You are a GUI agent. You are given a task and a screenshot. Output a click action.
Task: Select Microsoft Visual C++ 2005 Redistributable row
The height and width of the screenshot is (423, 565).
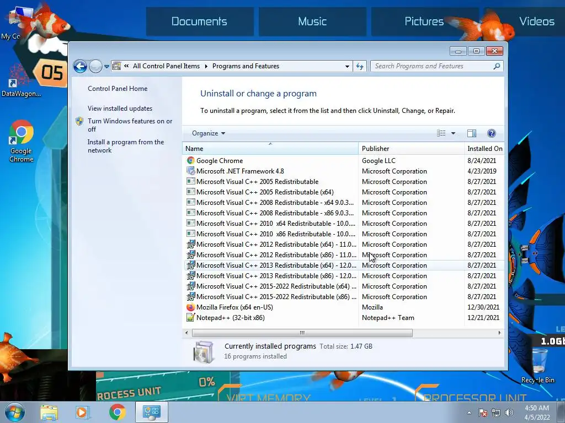pyautogui.click(x=344, y=182)
